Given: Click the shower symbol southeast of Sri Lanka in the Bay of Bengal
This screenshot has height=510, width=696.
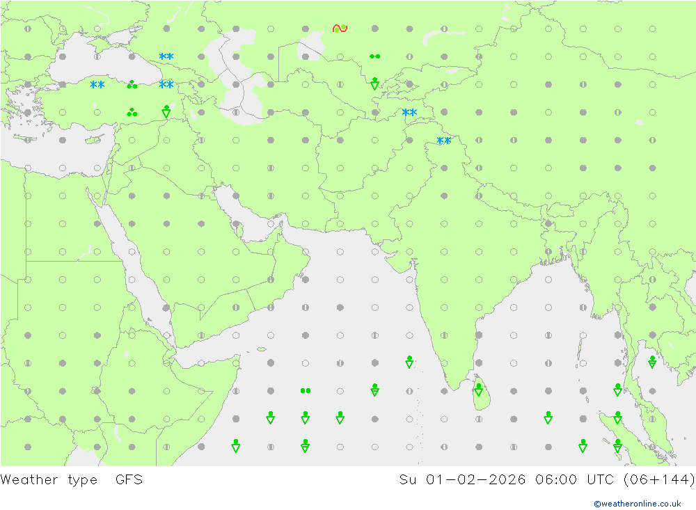Looking at the screenshot, I should click(548, 417).
